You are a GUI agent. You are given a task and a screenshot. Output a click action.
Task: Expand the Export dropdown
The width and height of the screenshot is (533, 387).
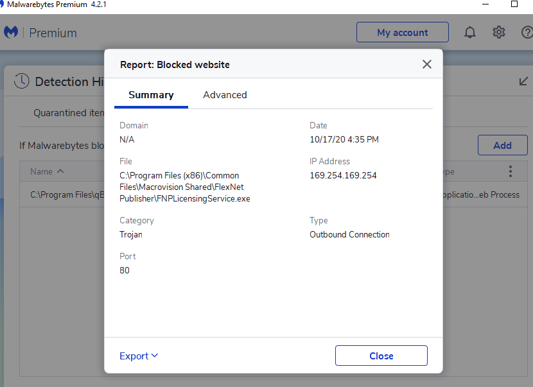(139, 356)
